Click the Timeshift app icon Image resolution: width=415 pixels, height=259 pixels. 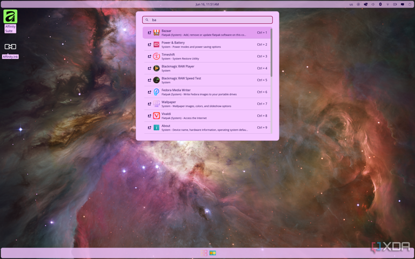tap(156, 56)
